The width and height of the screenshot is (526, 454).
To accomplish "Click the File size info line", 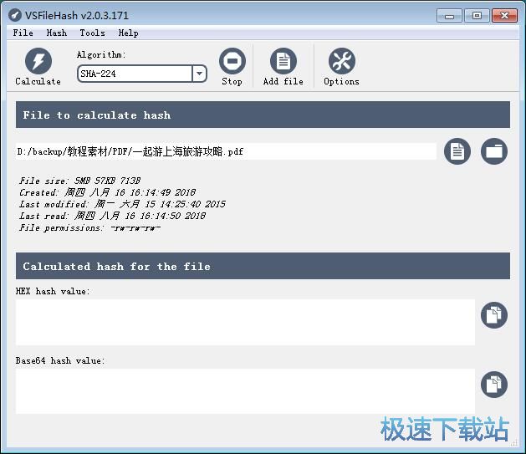I will click(79, 181).
